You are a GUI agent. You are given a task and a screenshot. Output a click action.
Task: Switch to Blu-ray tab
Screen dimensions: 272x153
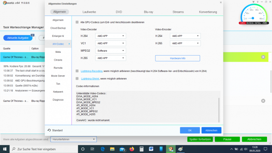coord(148,12)
